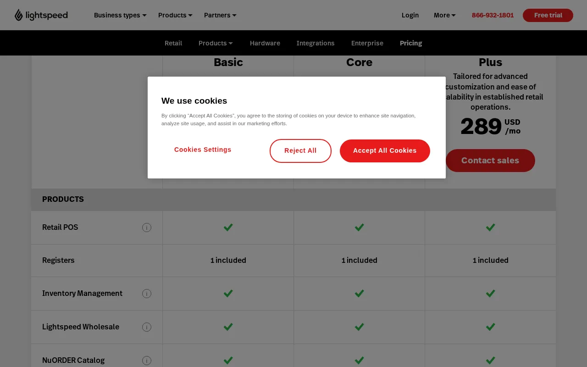Open info icon for Inventory Management
Screen dimensions: 587x367
point(147,294)
